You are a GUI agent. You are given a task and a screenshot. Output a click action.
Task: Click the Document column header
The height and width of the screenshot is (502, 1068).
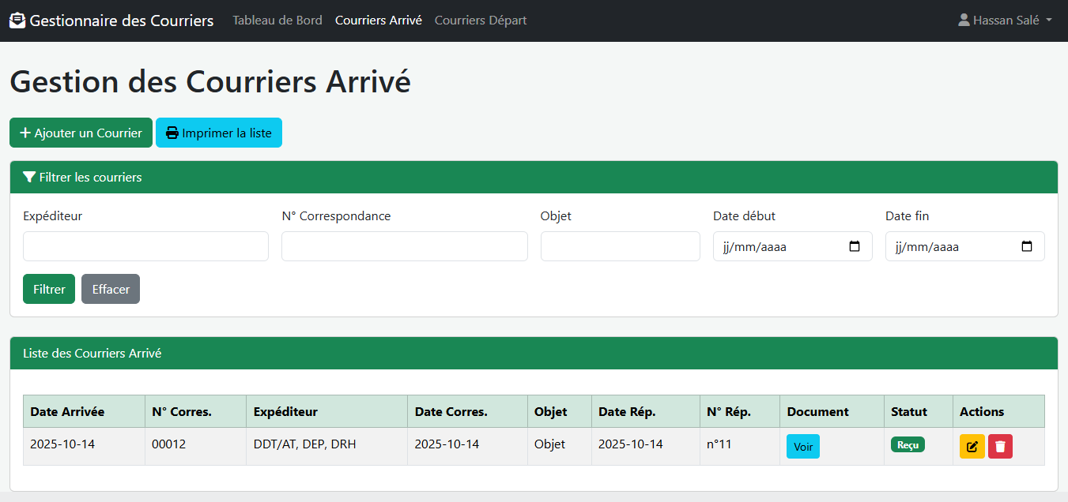(x=832, y=411)
